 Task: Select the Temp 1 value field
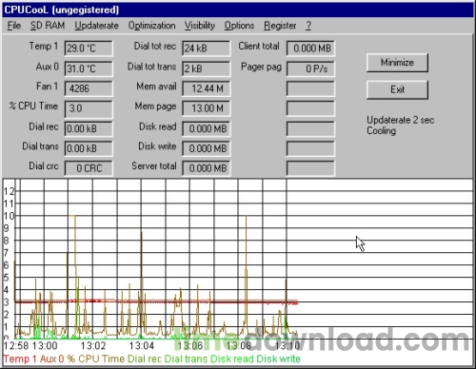click(89, 49)
